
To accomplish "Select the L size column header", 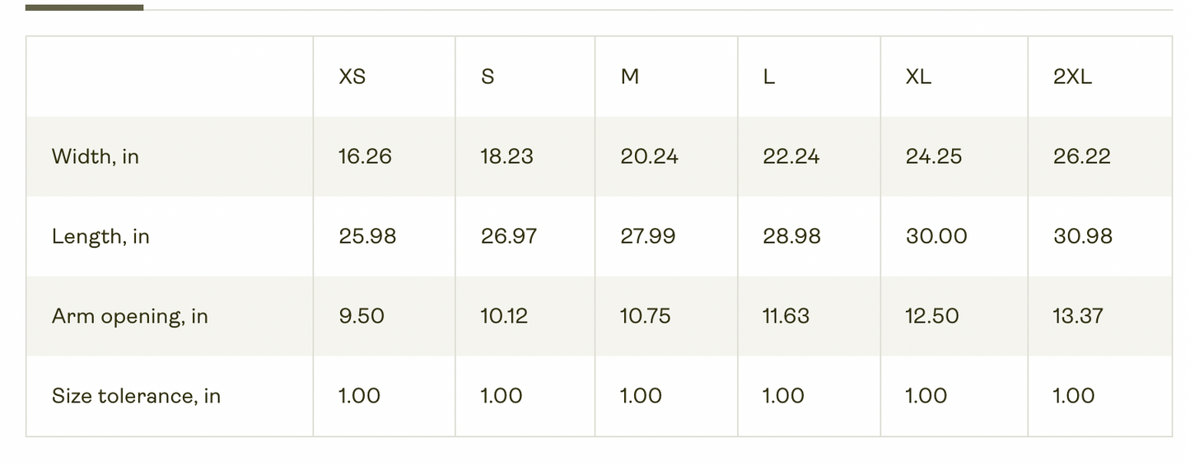I will click(769, 77).
